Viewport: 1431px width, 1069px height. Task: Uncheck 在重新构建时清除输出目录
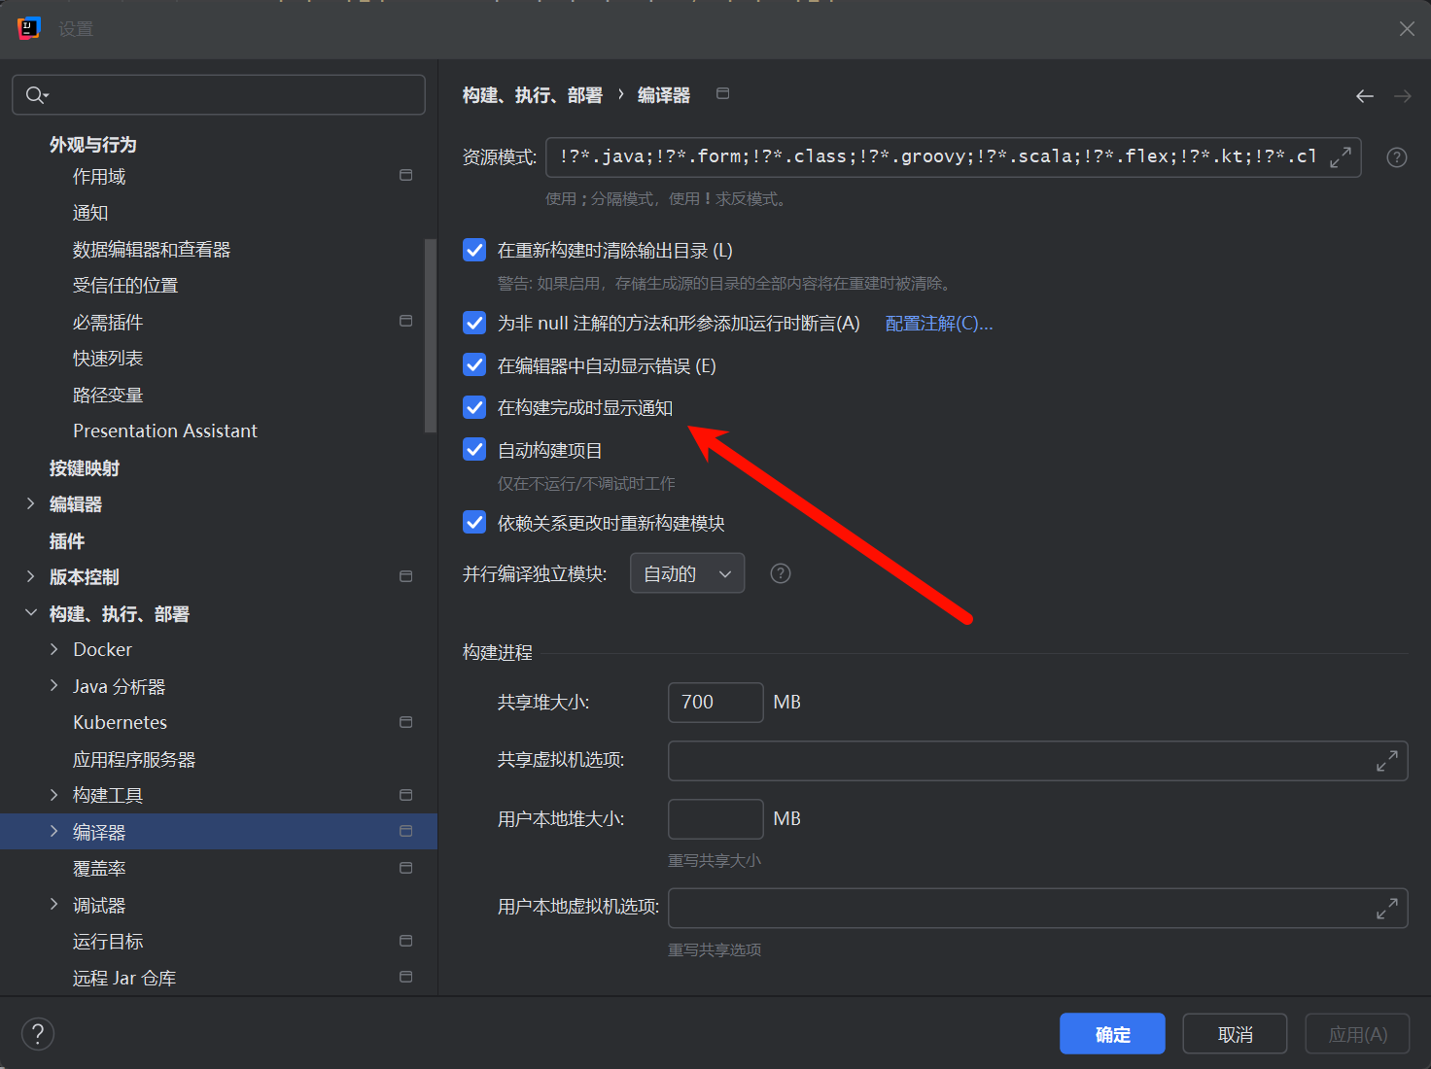click(x=473, y=250)
